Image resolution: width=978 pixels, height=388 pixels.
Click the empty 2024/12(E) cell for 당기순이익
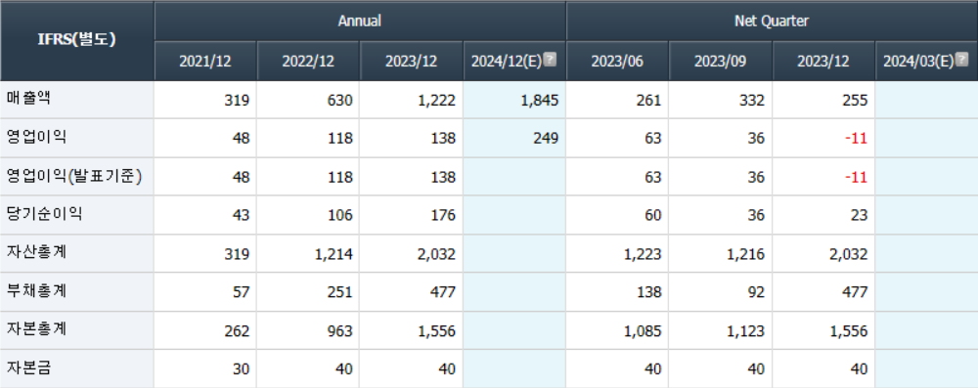coord(514,215)
